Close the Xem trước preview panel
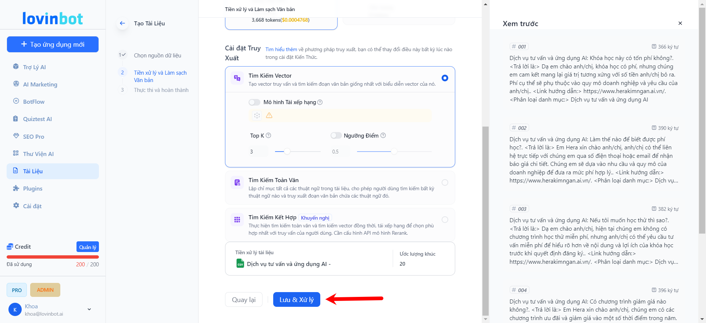This screenshot has height=323, width=706. [x=680, y=23]
